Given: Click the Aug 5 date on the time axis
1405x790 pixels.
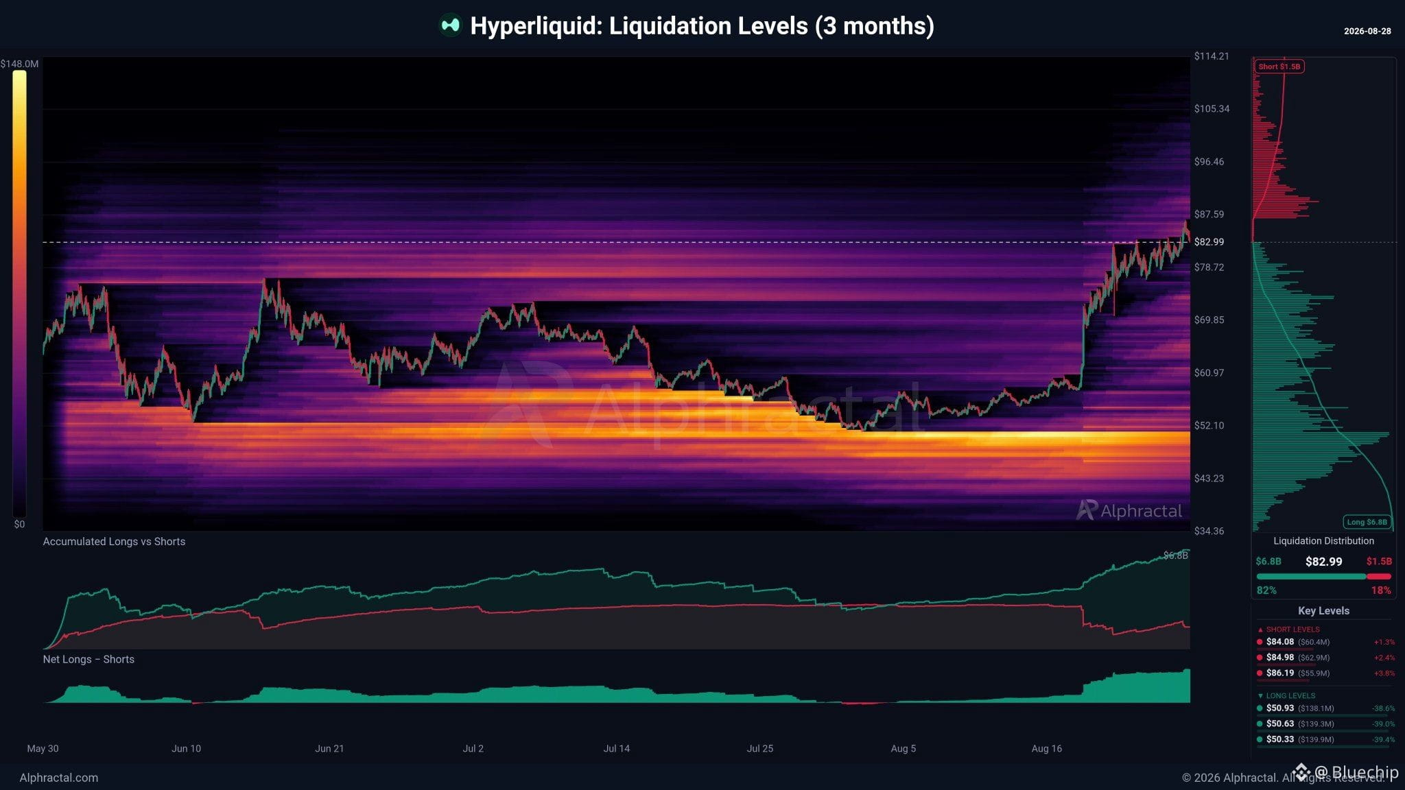Looking at the screenshot, I should (903, 749).
